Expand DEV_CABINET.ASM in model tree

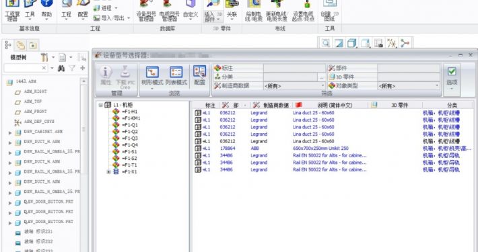(10, 132)
